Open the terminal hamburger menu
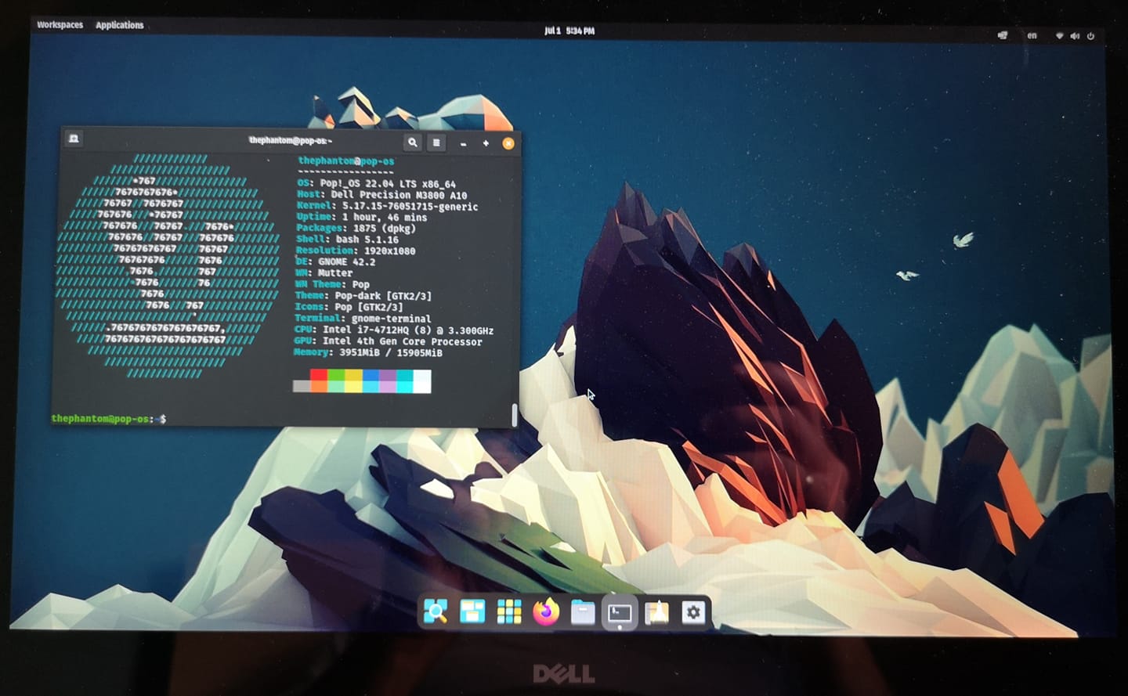Viewport: 1128px width, 696px height. click(x=436, y=142)
